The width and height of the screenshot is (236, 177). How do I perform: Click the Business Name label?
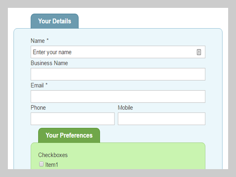click(x=49, y=63)
